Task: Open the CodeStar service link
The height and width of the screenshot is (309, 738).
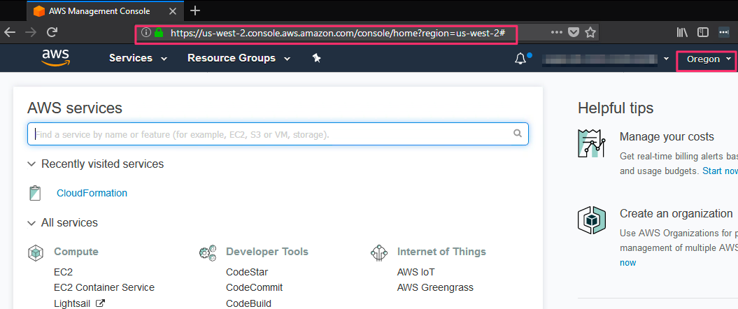Action: 247,273
